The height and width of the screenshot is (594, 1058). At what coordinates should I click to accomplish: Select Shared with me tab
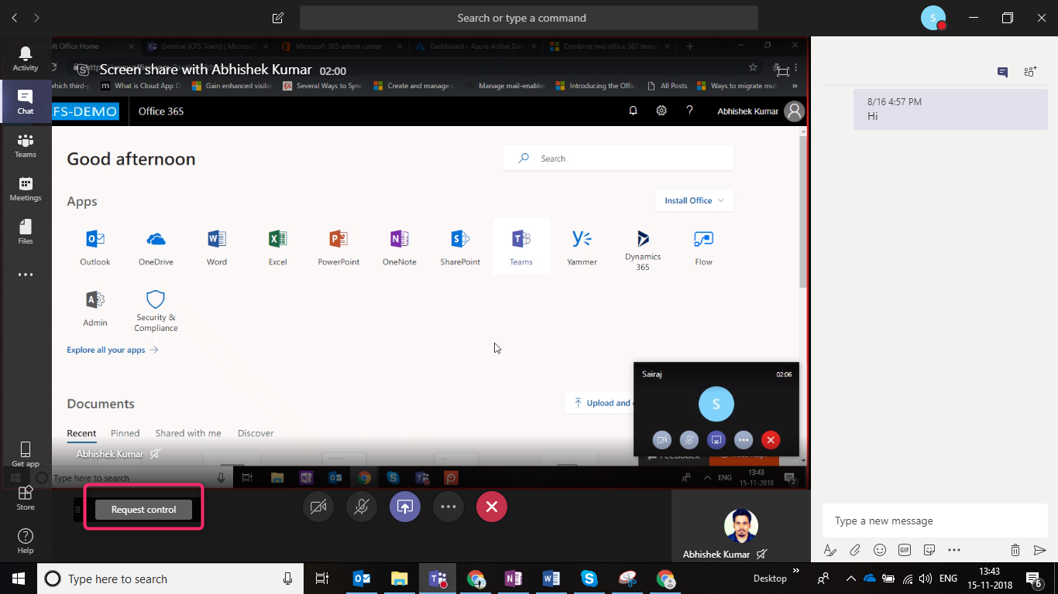(188, 433)
